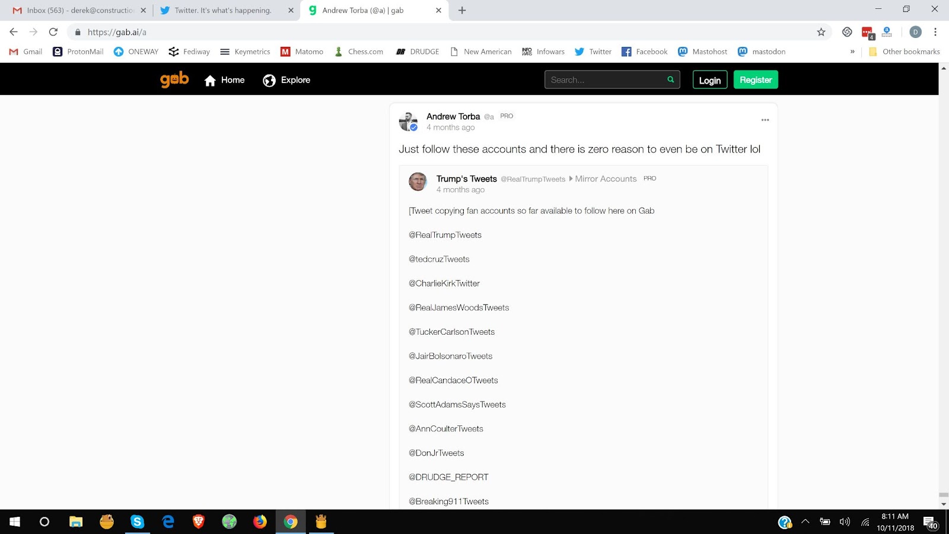Close the Andrew Torba gab tab

[438, 10]
